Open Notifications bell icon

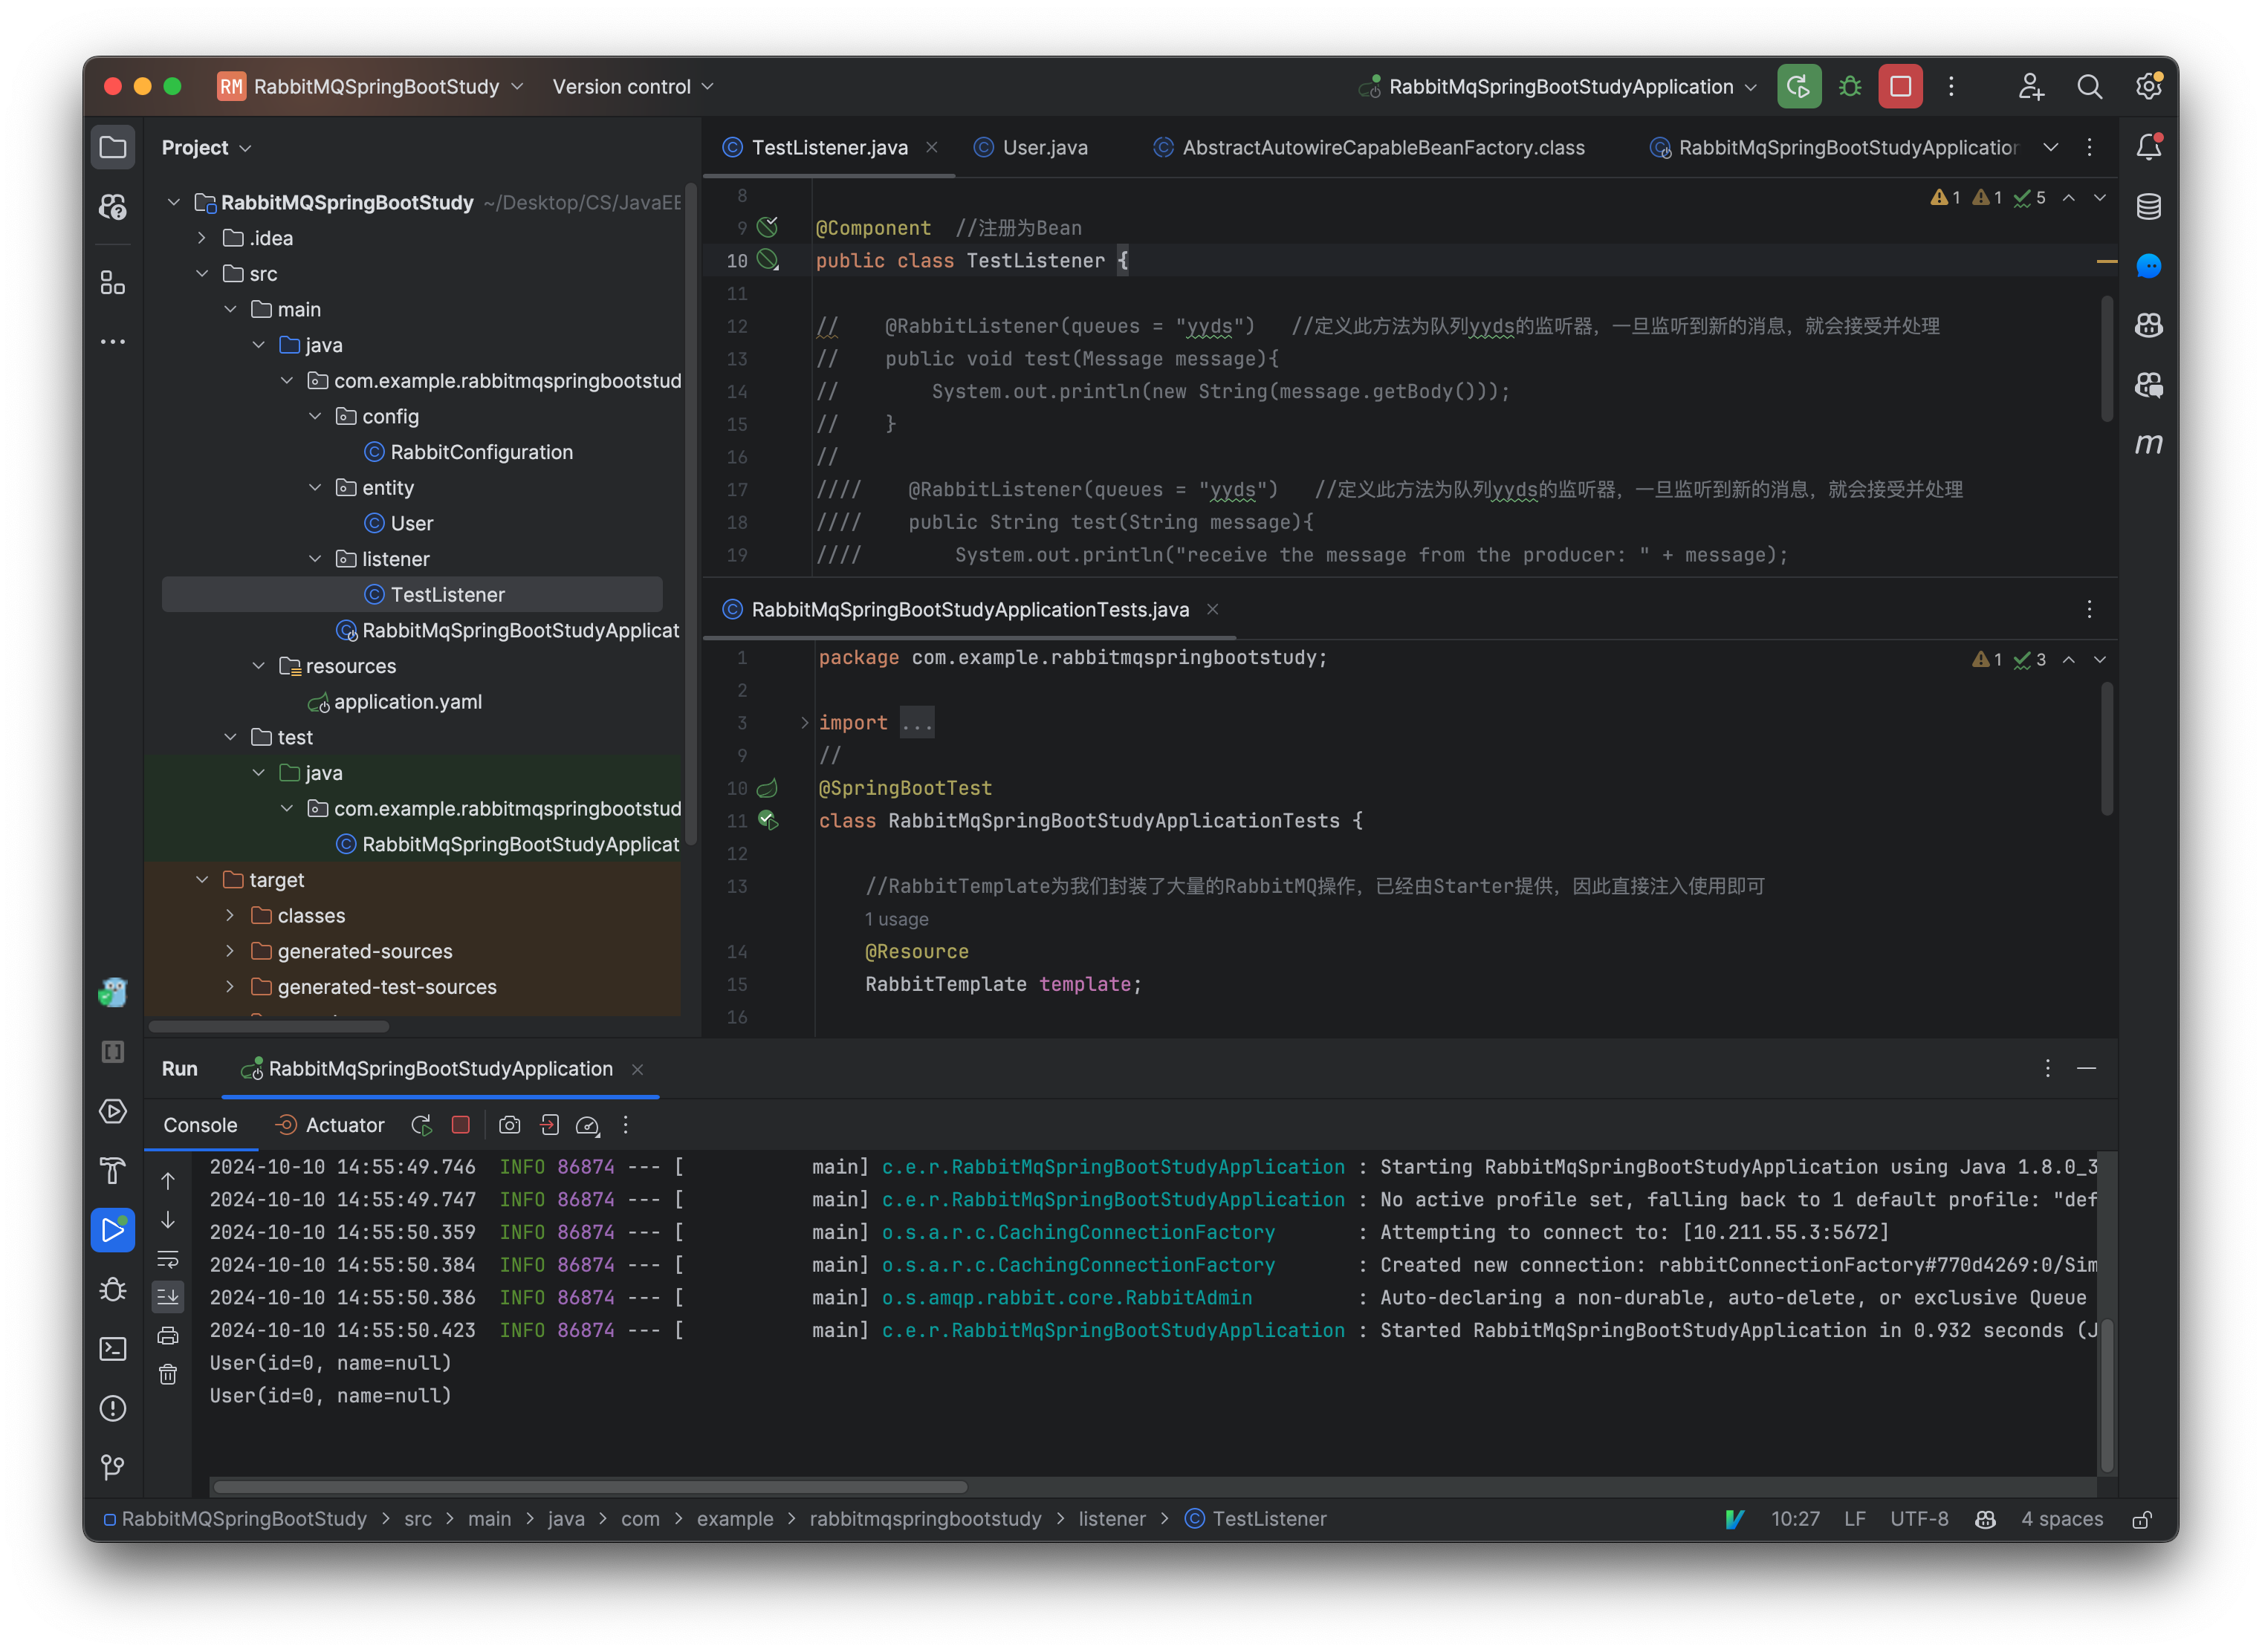pos(2148,148)
